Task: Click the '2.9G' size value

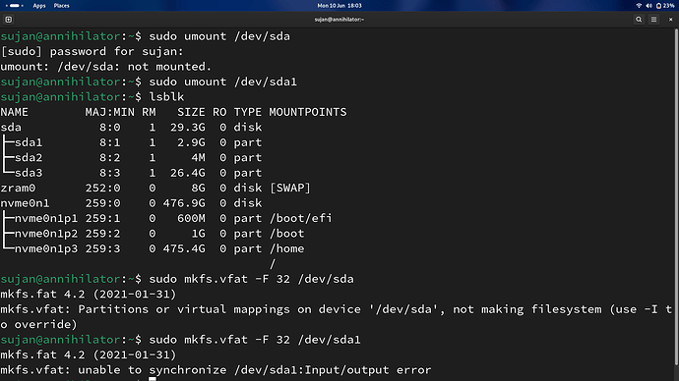Action: click(x=191, y=142)
